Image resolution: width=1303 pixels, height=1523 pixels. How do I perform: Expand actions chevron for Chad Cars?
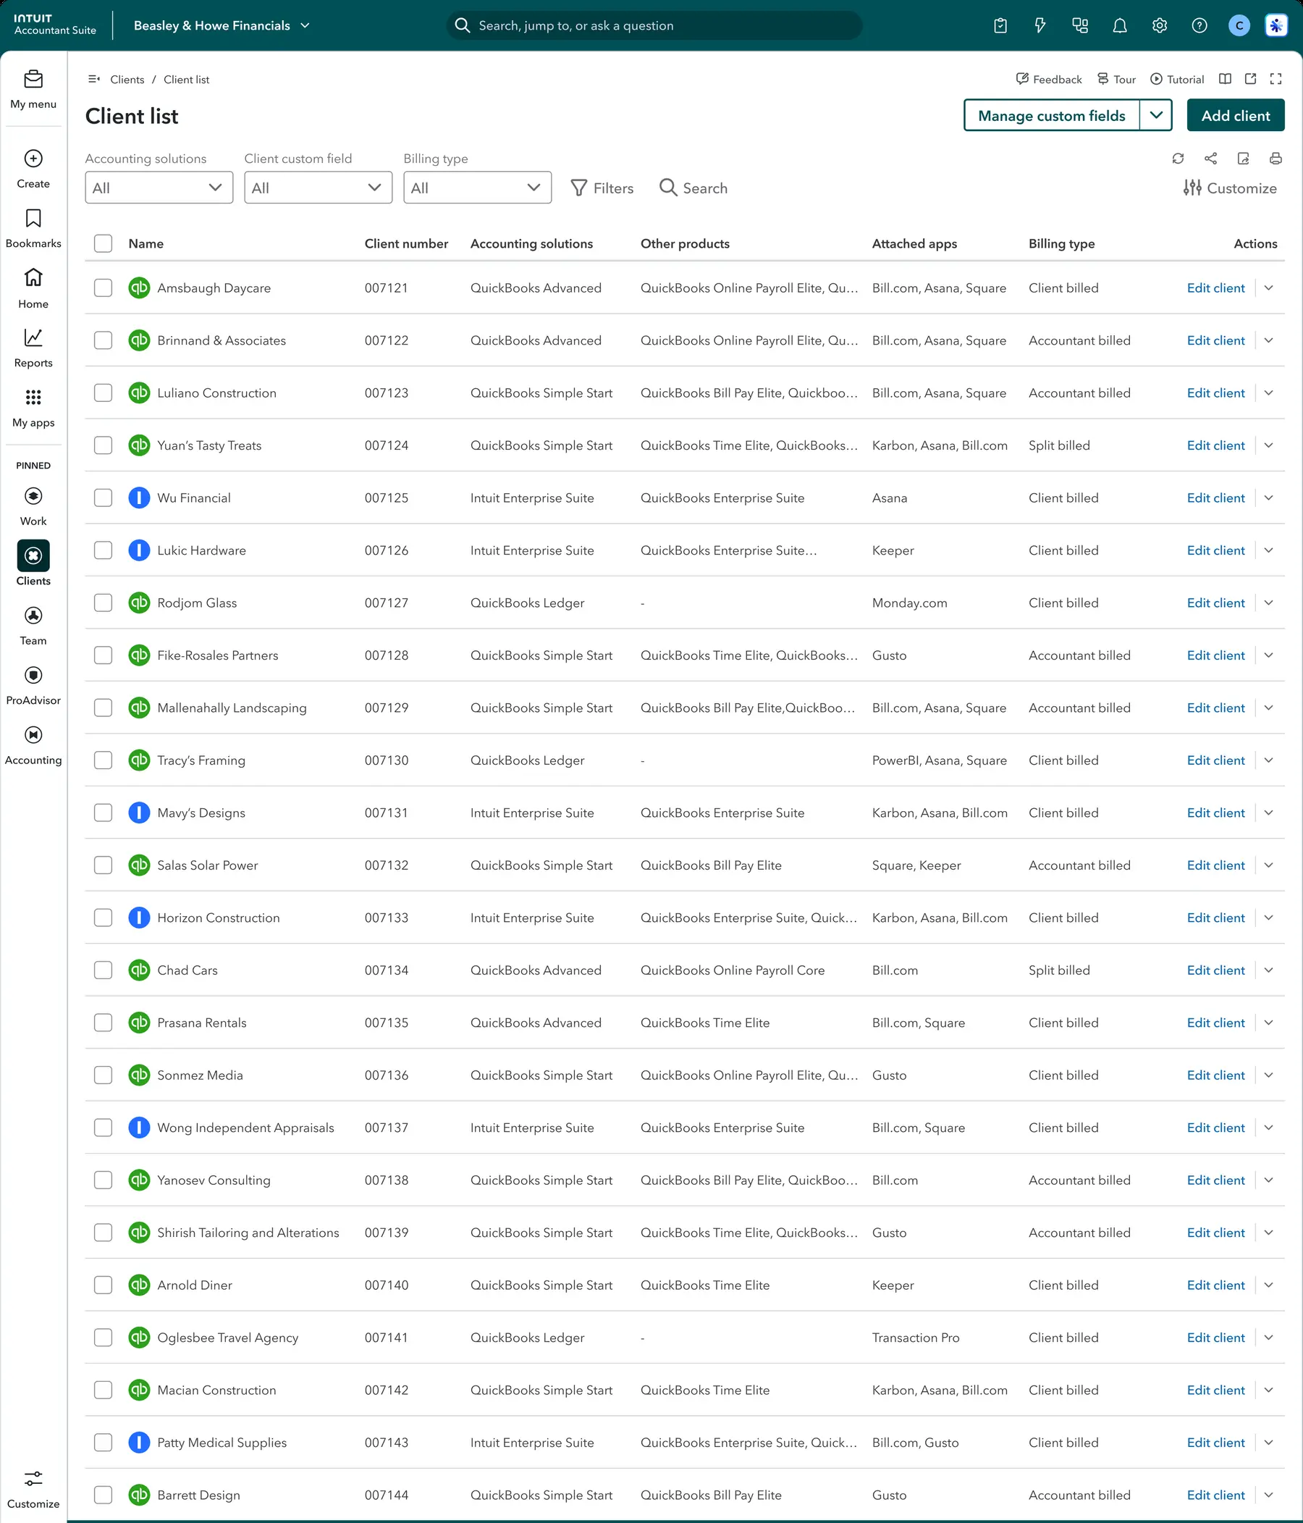click(1268, 970)
